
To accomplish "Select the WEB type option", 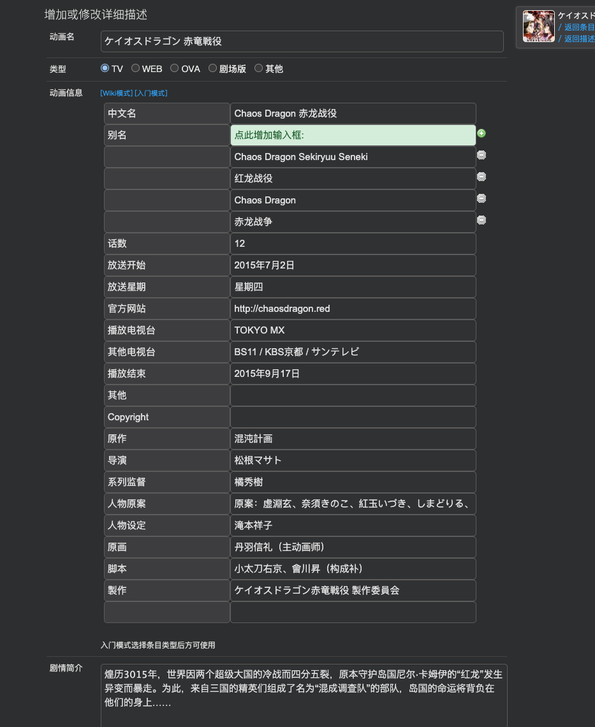I will 135,68.
